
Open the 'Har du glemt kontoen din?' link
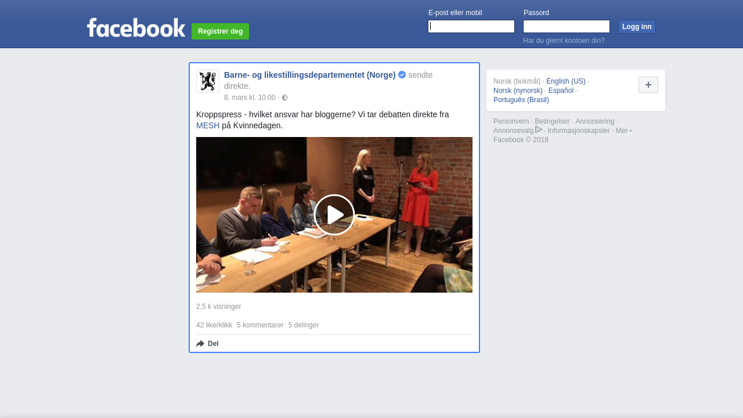click(564, 41)
